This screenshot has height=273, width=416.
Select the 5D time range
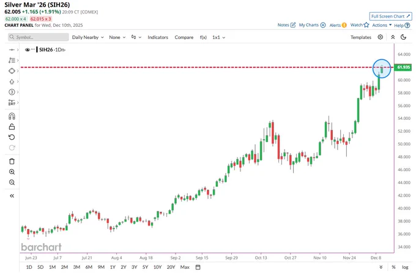[40, 267]
